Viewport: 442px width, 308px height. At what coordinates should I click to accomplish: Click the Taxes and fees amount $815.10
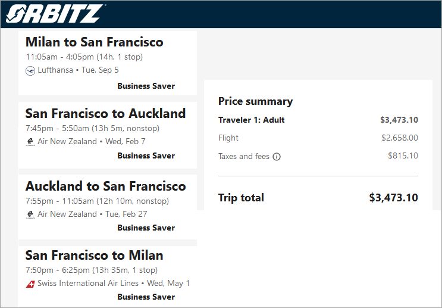pyautogui.click(x=403, y=156)
